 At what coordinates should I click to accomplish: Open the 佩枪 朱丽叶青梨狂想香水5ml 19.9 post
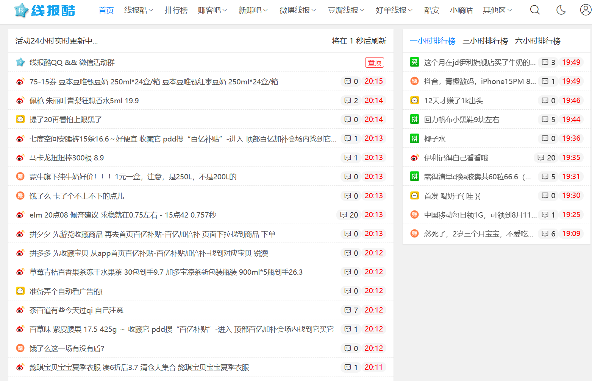click(x=84, y=101)
